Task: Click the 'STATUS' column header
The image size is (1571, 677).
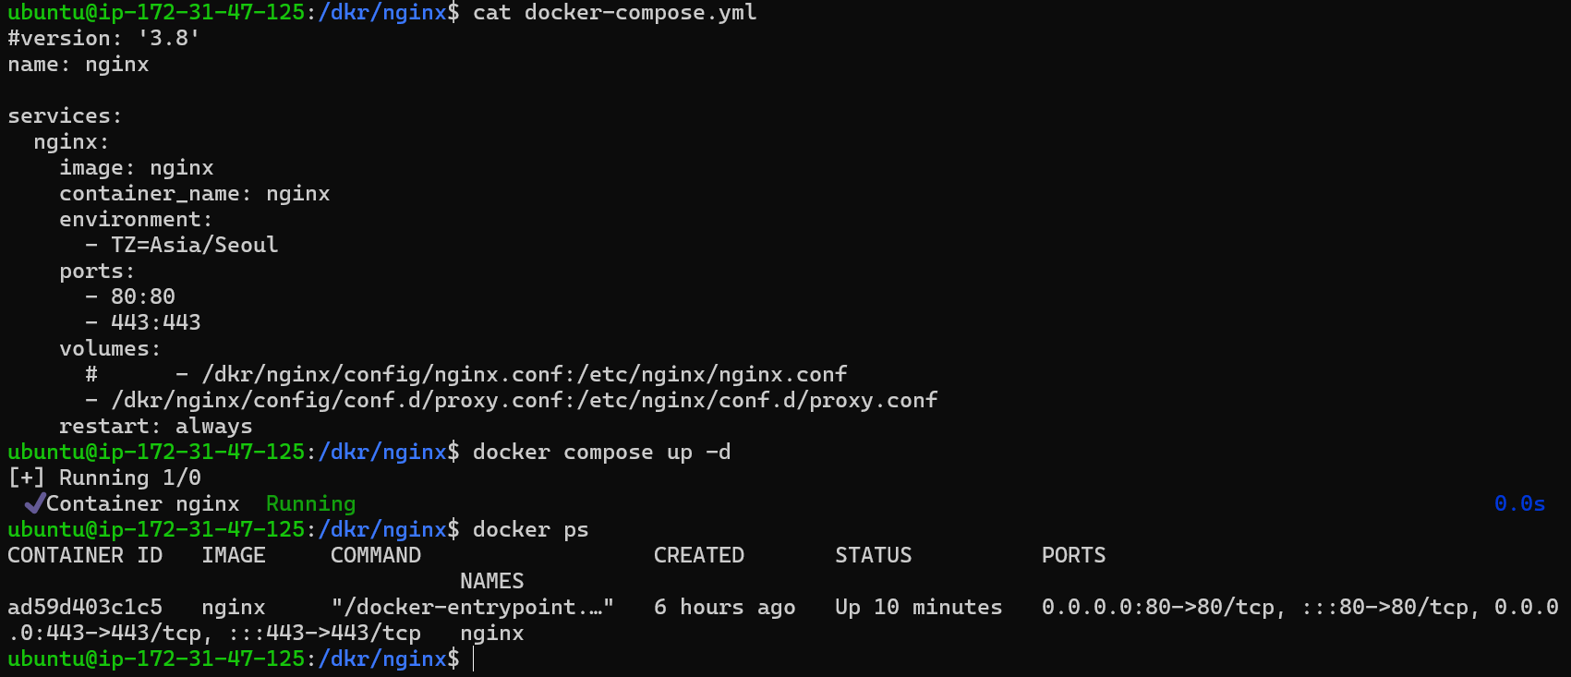Action: [874, 556]
